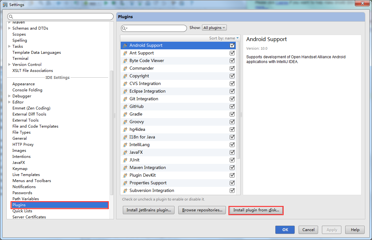Screen dimensions: 372x240
Task: Click the plugin list vertical scrollbar
Action: point(238,100)
